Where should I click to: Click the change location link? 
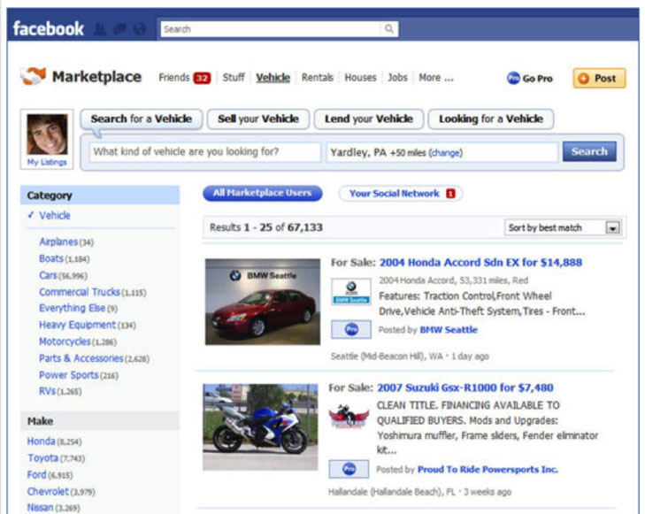pos(446,152)
